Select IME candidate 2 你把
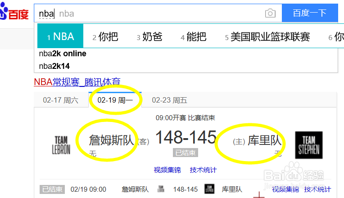Viewport: 344px width, 198px height. click(105, 36)
